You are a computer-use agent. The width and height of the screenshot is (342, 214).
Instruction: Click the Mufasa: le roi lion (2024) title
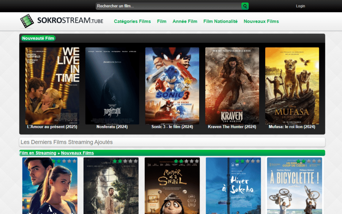click(292, 127)
